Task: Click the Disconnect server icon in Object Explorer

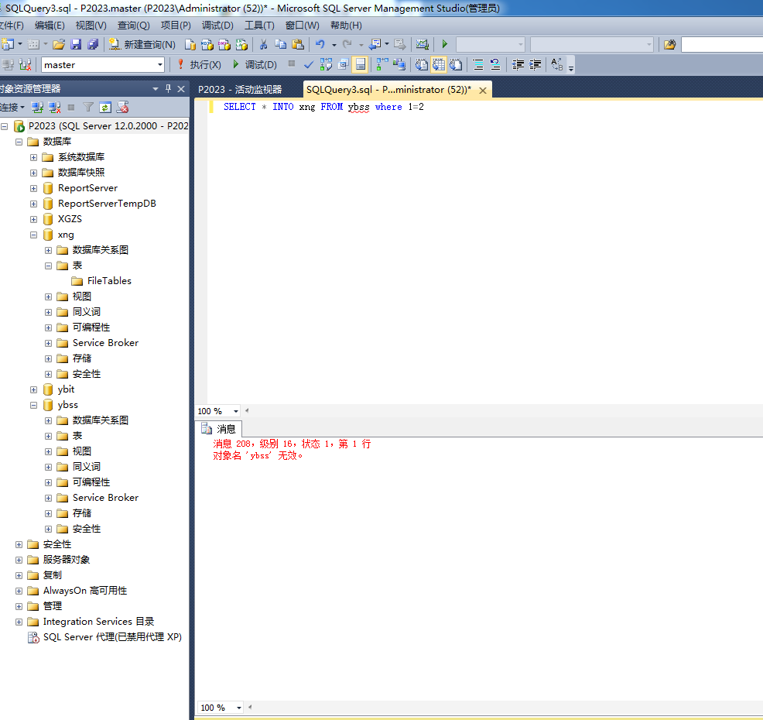Action: point(54,108)
